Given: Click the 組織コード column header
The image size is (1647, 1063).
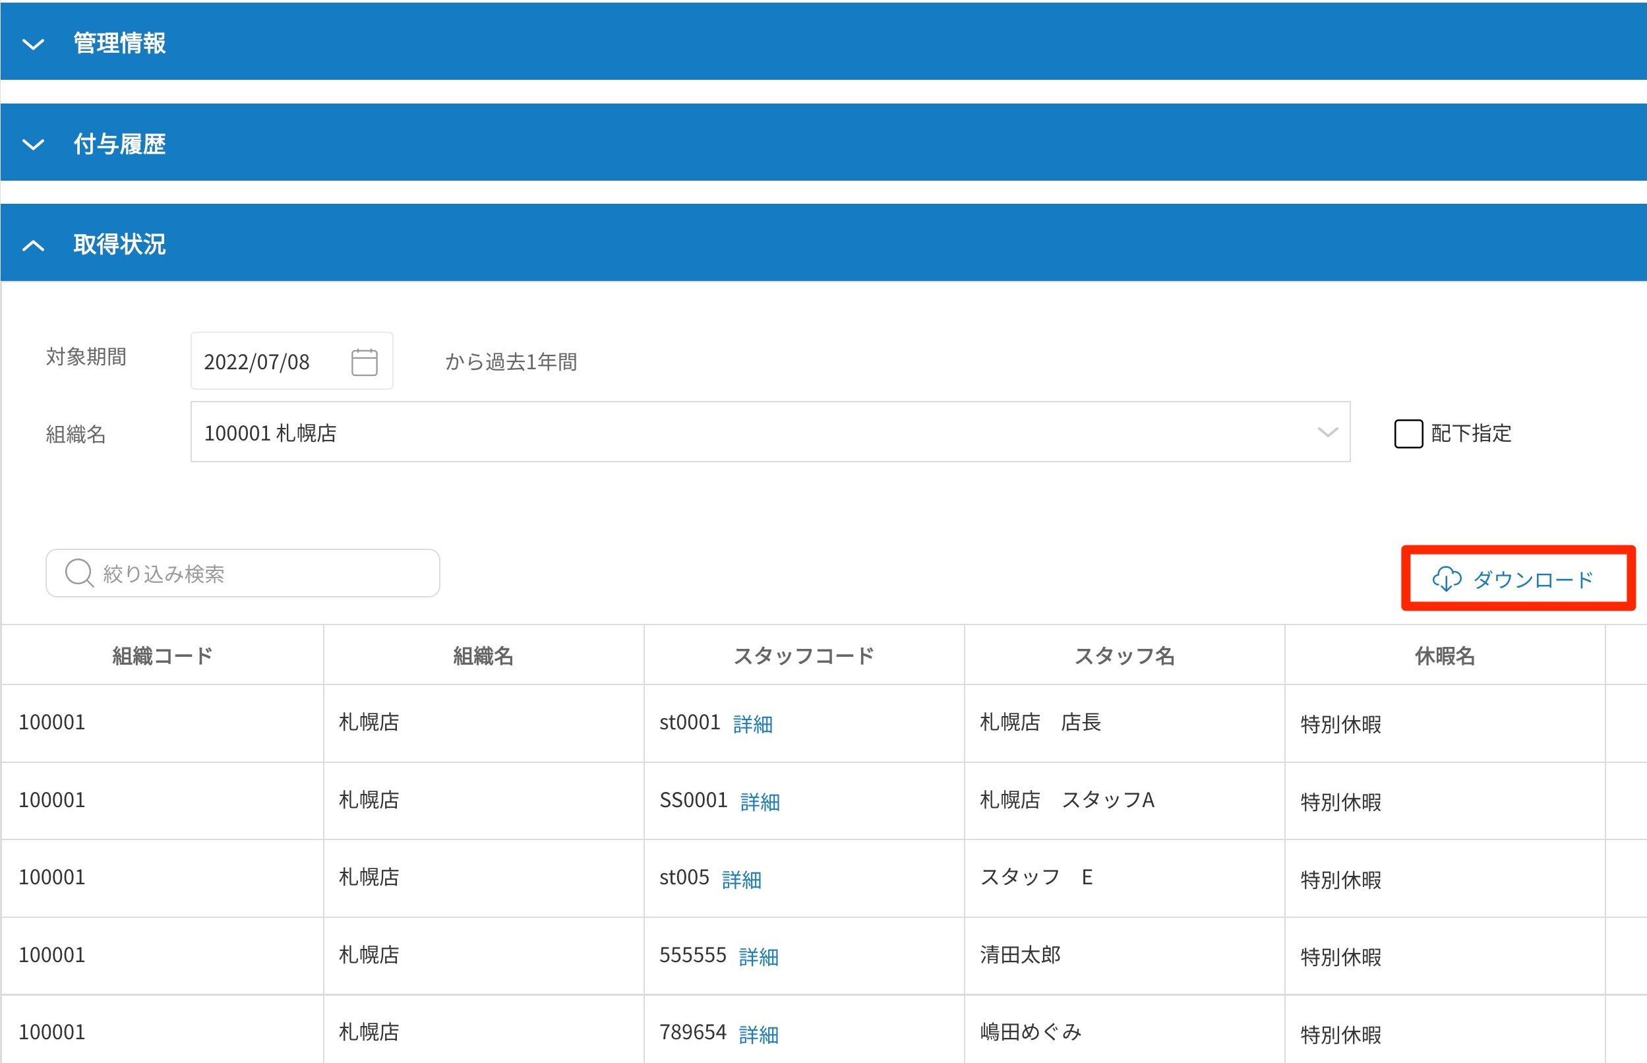Looking at the screenshot, I should pos(162,655).
